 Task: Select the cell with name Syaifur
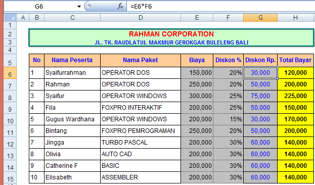coord(72,96)
